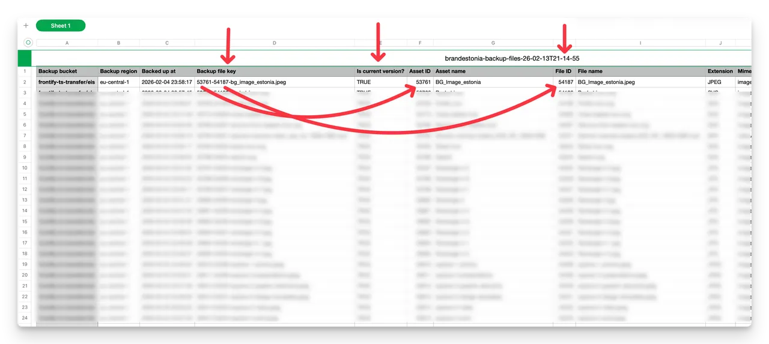
Task: Click the 54187 File ID cell
Action: pyautogui.click(x=564, y=82)
